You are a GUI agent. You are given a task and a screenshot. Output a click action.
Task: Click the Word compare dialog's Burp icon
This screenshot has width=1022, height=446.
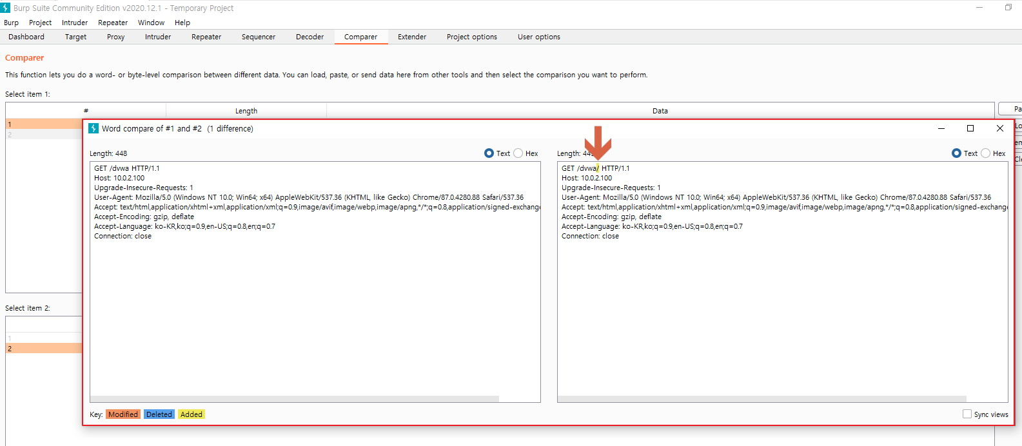coord(93,128)
